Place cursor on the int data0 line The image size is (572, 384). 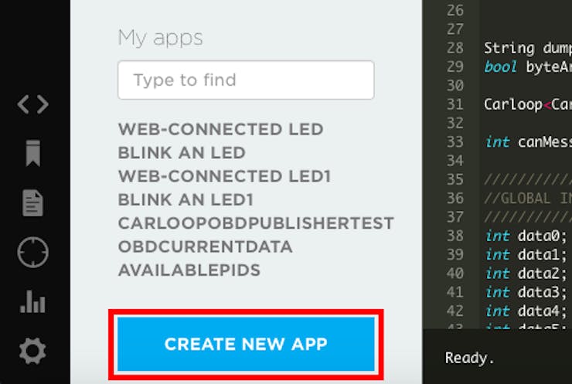pyautogui.click(x=526, y=236)
